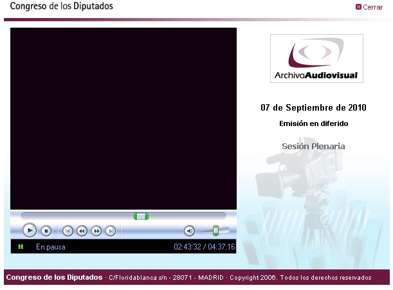Viewport: 393px width, 290px height.
Task: Click the Archivo Audiovisual logo
Action: (x=316, y=59)
